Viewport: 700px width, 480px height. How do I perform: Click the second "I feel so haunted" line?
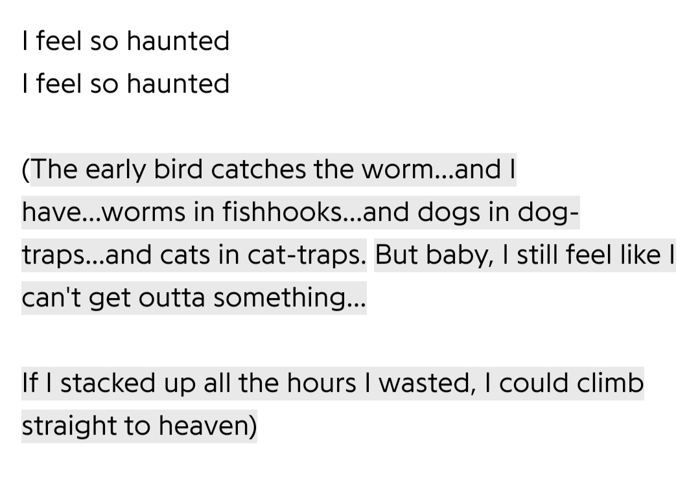tap(126, 84)
